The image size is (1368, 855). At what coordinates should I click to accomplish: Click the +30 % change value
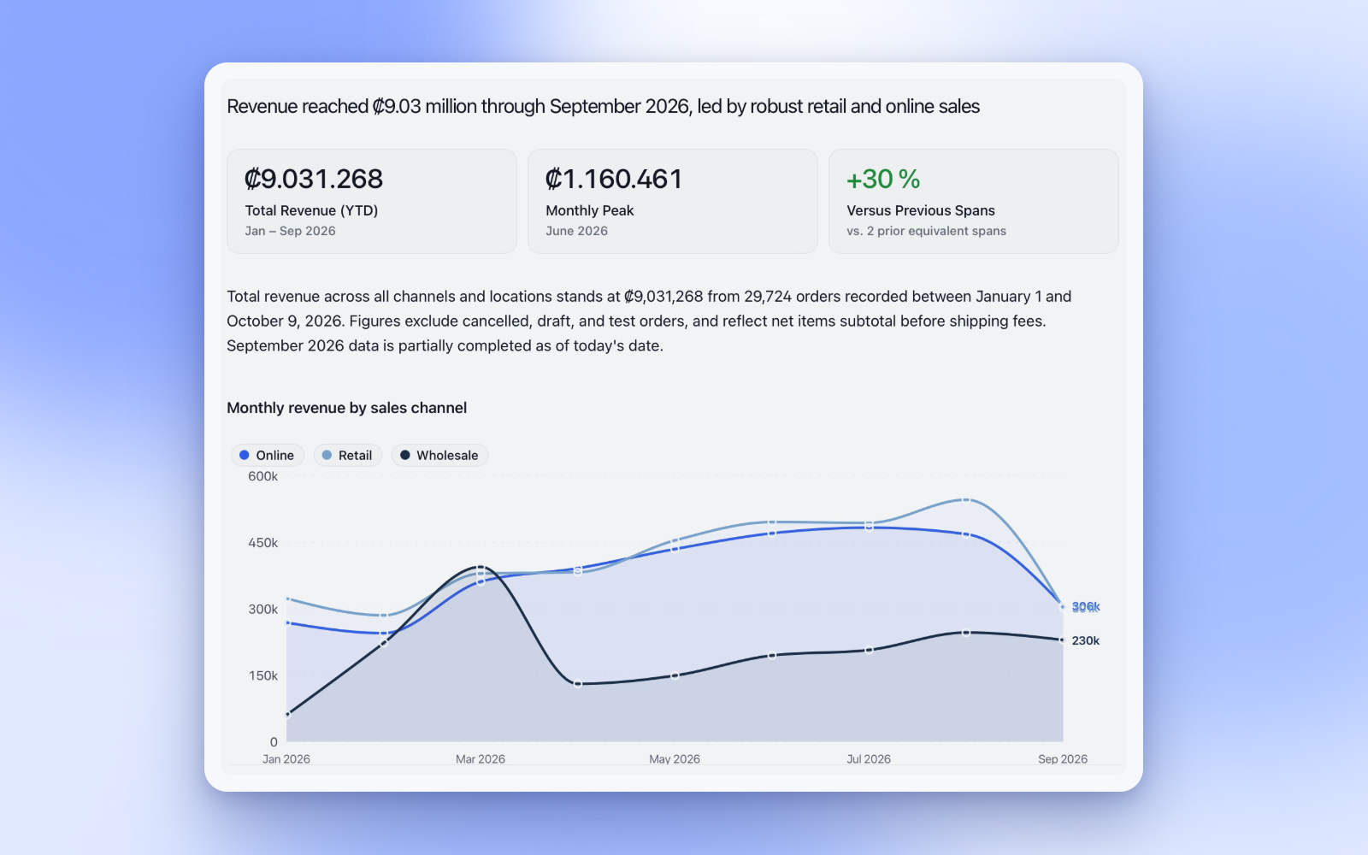pos(883,179)
